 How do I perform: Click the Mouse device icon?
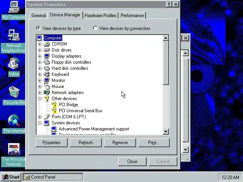47,86
